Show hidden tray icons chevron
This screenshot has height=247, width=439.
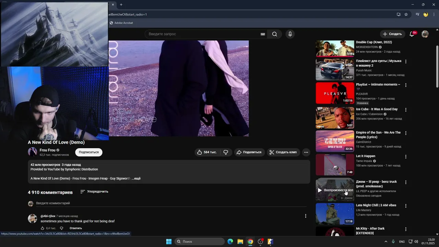pos(385,242)
